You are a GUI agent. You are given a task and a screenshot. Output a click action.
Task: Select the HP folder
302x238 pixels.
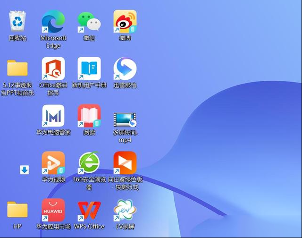17,210
